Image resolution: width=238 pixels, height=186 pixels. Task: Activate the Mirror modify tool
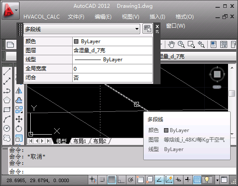(19, 91)
